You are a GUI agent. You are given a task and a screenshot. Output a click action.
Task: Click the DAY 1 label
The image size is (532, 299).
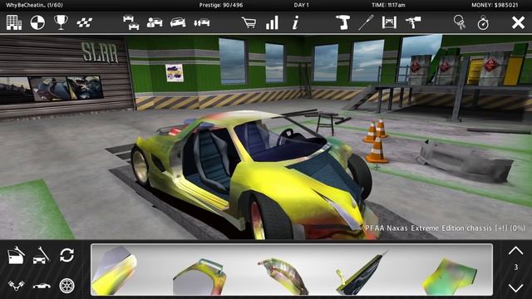click(x=301, y=5)
